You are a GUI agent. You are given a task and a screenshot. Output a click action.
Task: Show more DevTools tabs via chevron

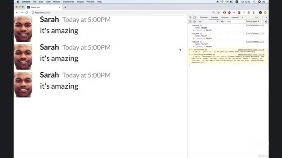coord(242,18)
